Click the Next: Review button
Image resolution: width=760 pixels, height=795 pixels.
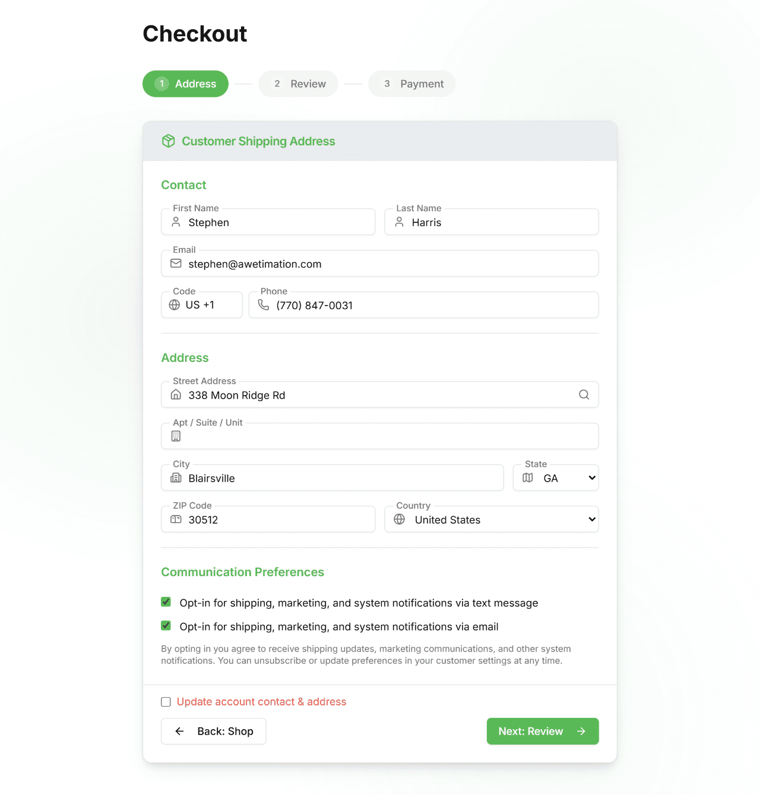542,731
